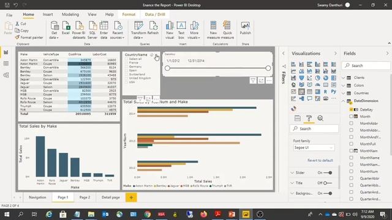The height and width of the screenshot is (220, 392).
Task: Select the matrix visual
Action: tap(317, 92)
